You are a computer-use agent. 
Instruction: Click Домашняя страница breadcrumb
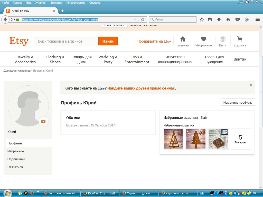[17, 71]
